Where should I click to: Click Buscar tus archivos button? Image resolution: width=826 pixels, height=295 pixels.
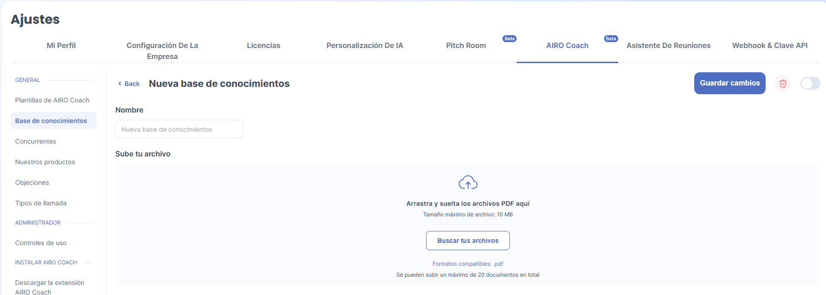[468, 241]
